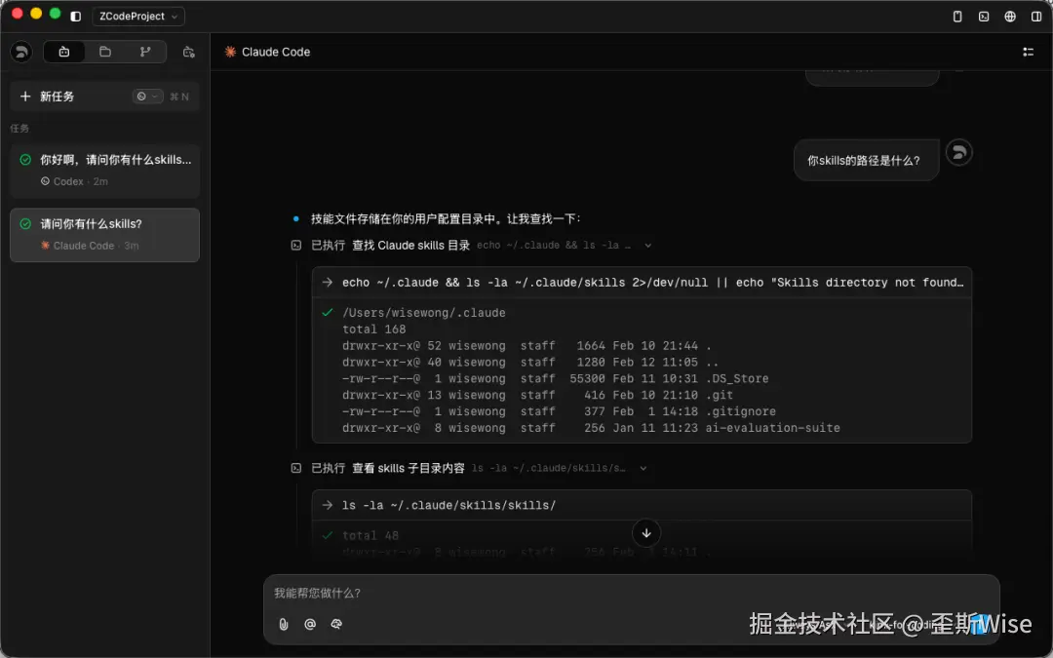
Task: Collapse the '查找 Claude skills 目录' command block
Action: (648, 245)
